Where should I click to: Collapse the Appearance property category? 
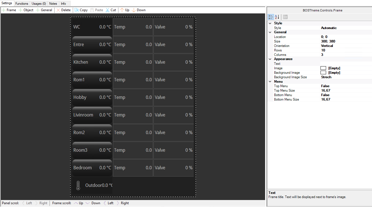270,59
